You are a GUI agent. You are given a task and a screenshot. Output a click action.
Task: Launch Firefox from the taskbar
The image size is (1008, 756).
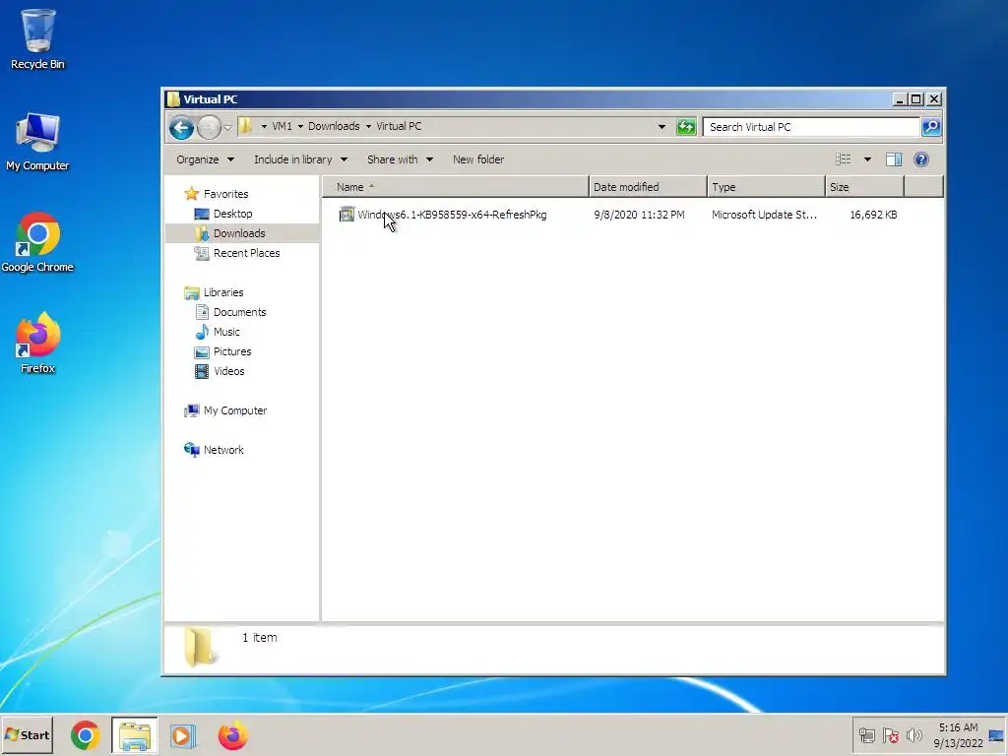click(x=232, y=735)
